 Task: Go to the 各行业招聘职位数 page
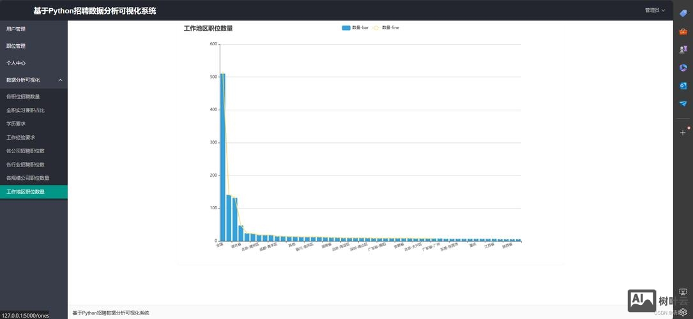pyautogui.click(x=25, y=165)
